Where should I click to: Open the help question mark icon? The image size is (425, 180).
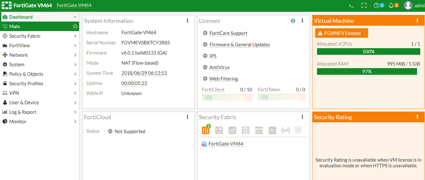point(376,5)
